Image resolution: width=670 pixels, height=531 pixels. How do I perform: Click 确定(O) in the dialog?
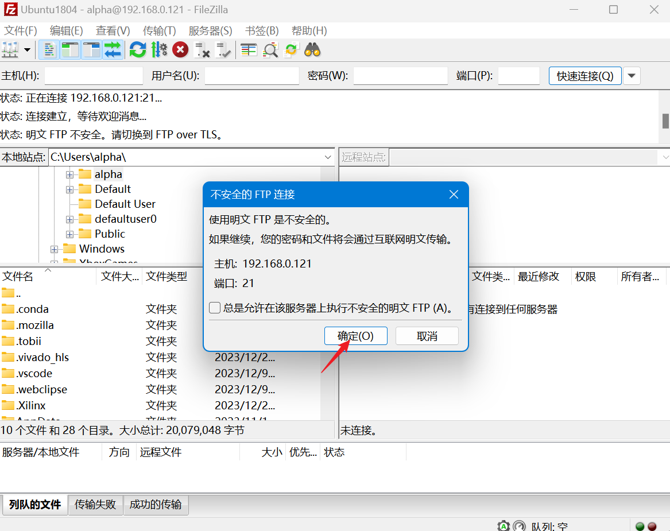click(x=355, y=336)
